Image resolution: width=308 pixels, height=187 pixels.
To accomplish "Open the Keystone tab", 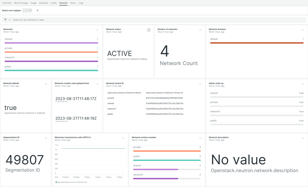I will click(43, 3).
